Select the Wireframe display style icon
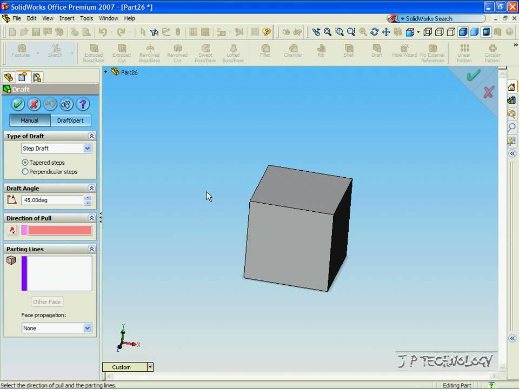The image size is (519, 389). [427, 32]
